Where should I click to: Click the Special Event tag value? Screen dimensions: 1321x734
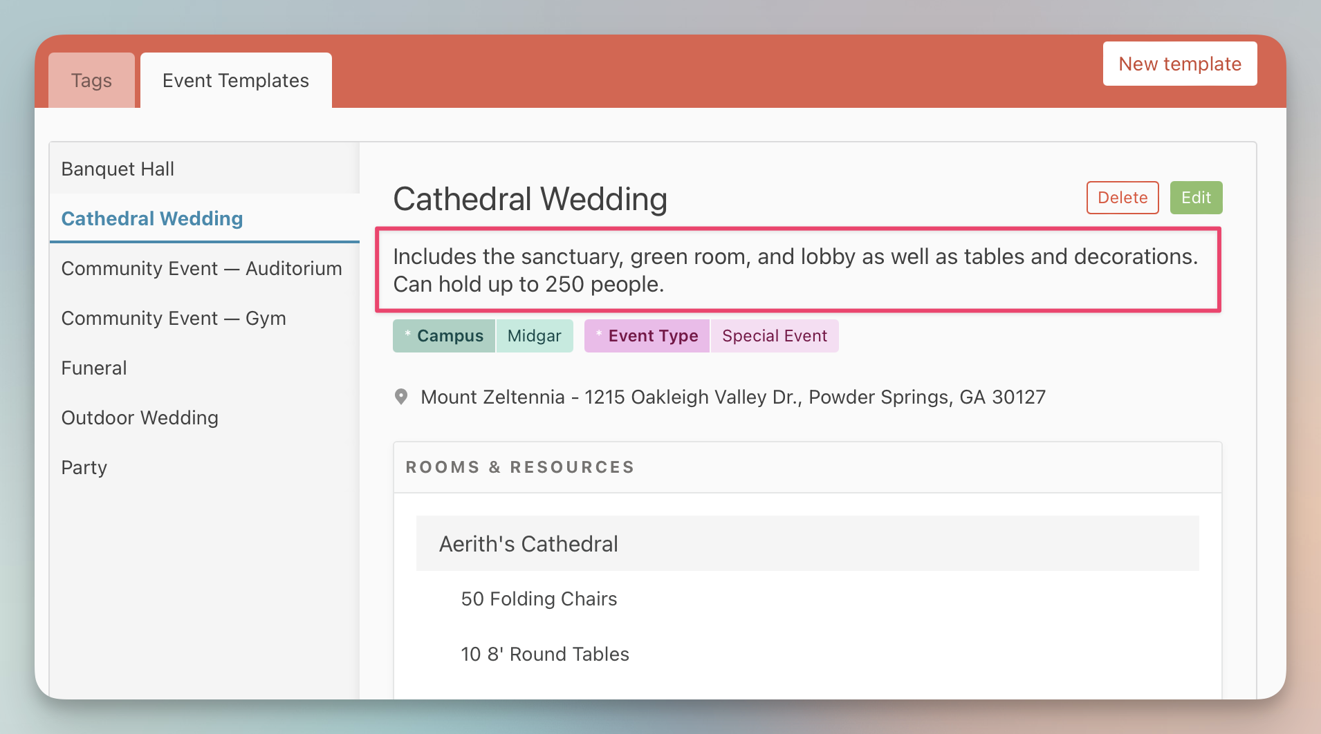pyautogui.click(x=774, y=336)
